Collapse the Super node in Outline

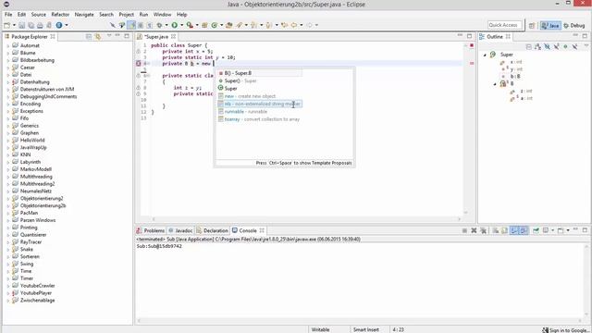click(485, 55)
